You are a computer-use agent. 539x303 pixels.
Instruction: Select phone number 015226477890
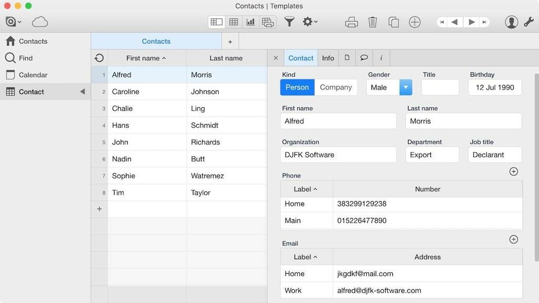(362, 220)
